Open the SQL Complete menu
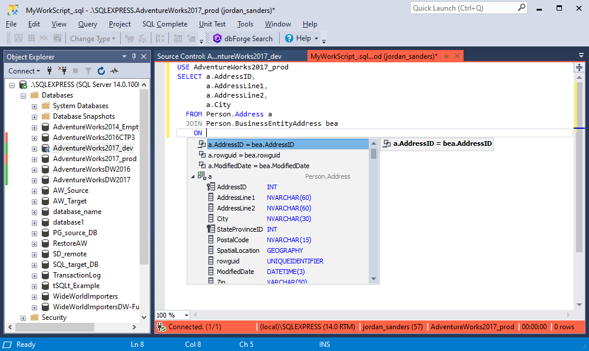The width and height of the screenshot is (589, 351). (x=164, y=24)
